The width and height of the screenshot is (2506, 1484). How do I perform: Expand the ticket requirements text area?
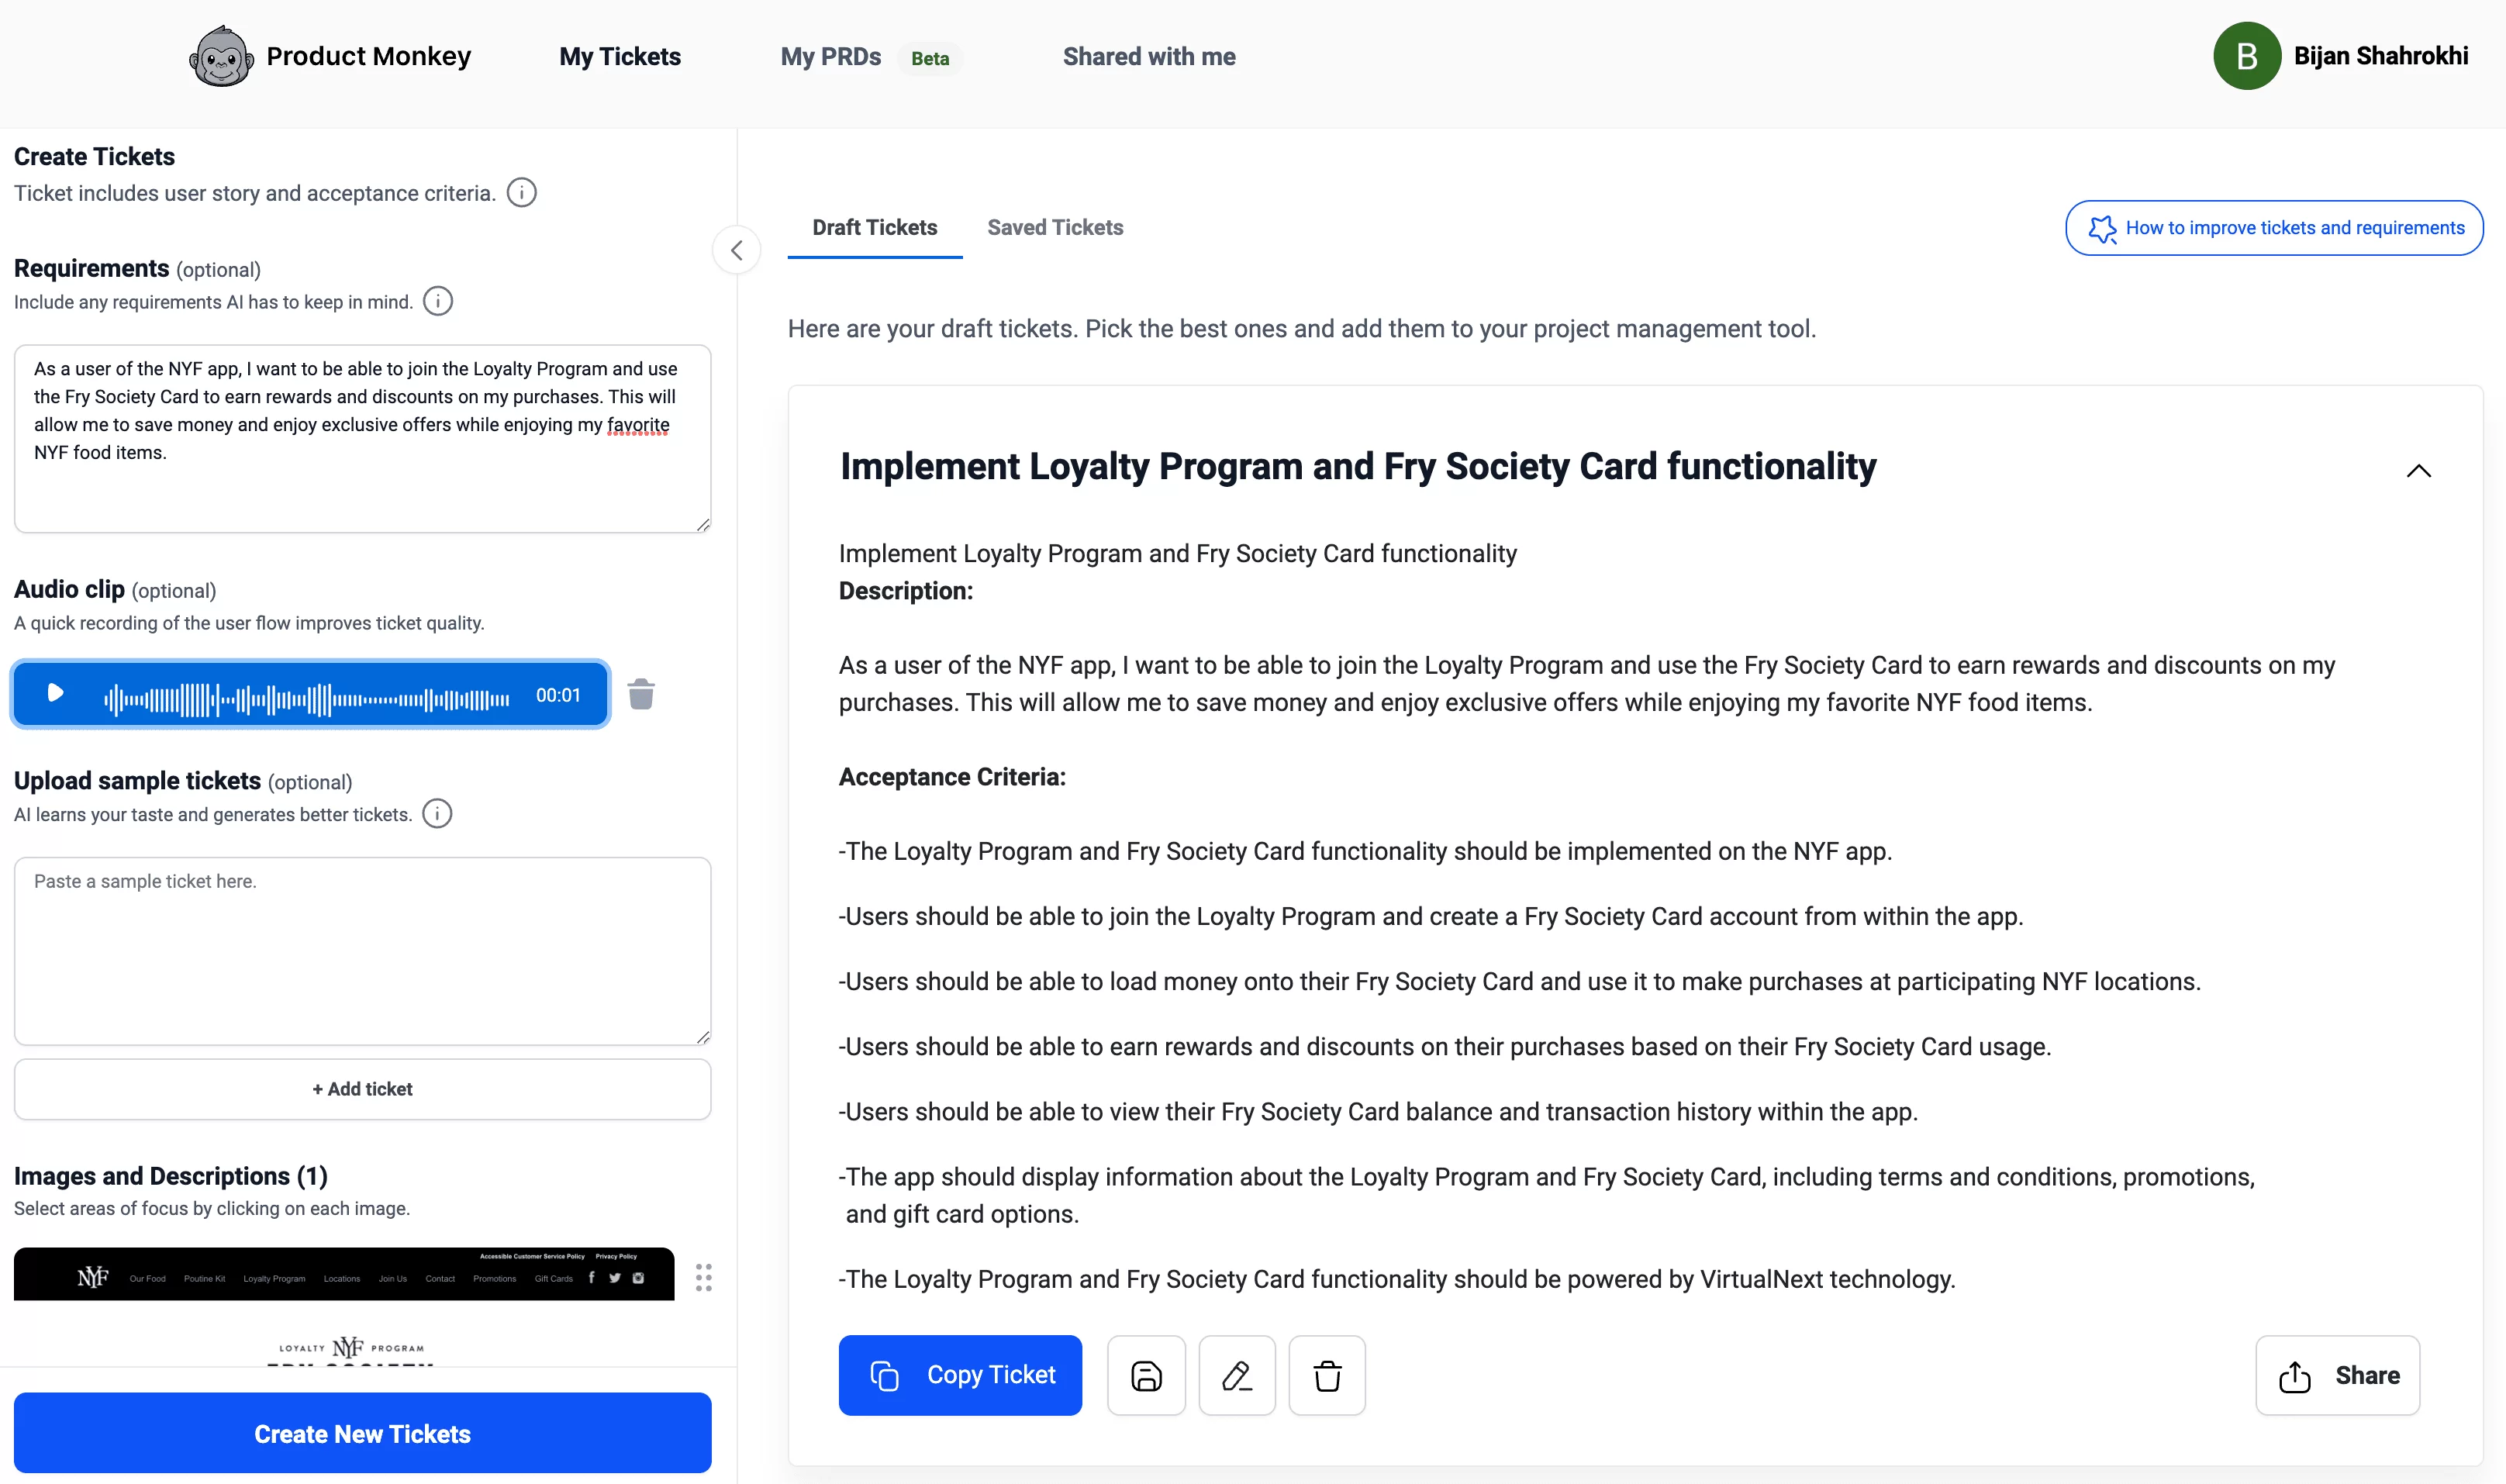(x=705, y=525)
